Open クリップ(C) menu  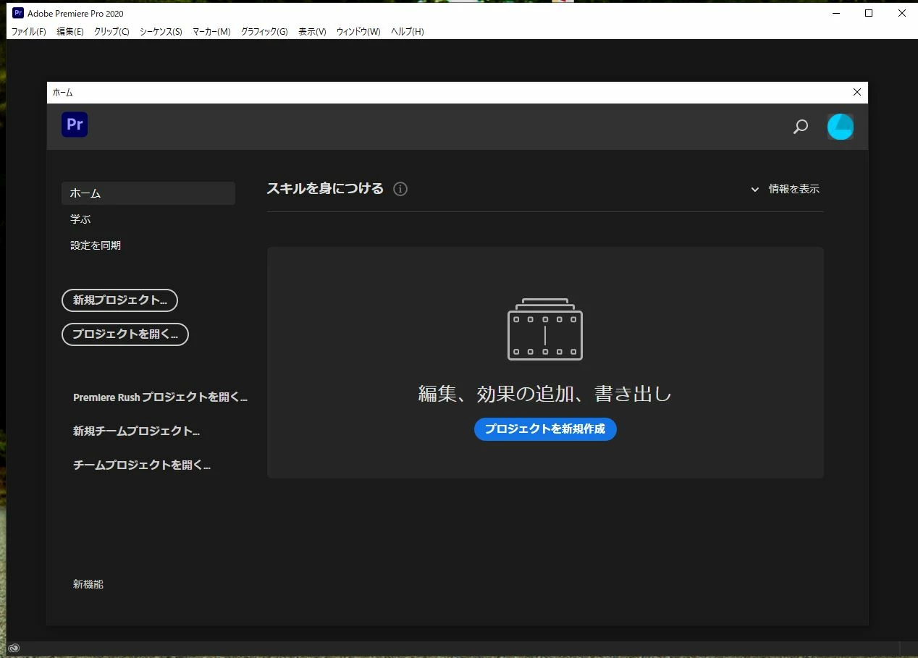click(x=111, y=32)
